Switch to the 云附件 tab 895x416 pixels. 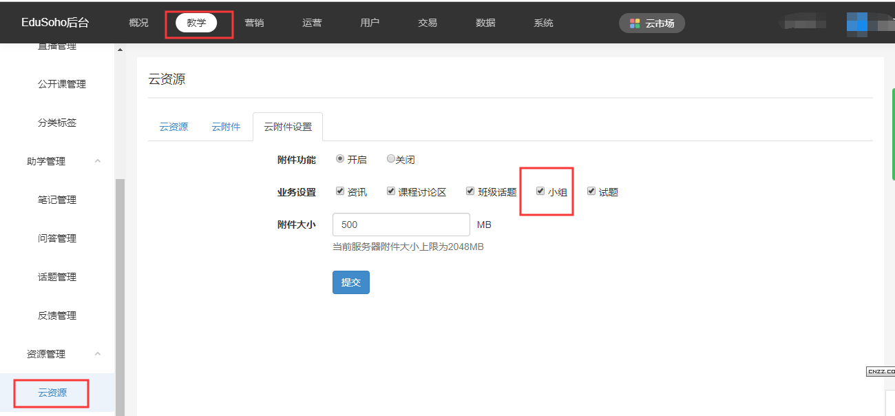tap(226, 127)
